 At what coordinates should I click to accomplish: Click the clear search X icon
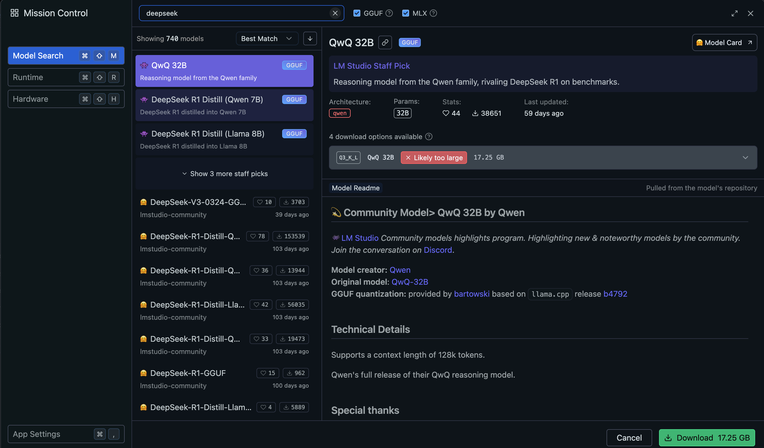(335, 13)
